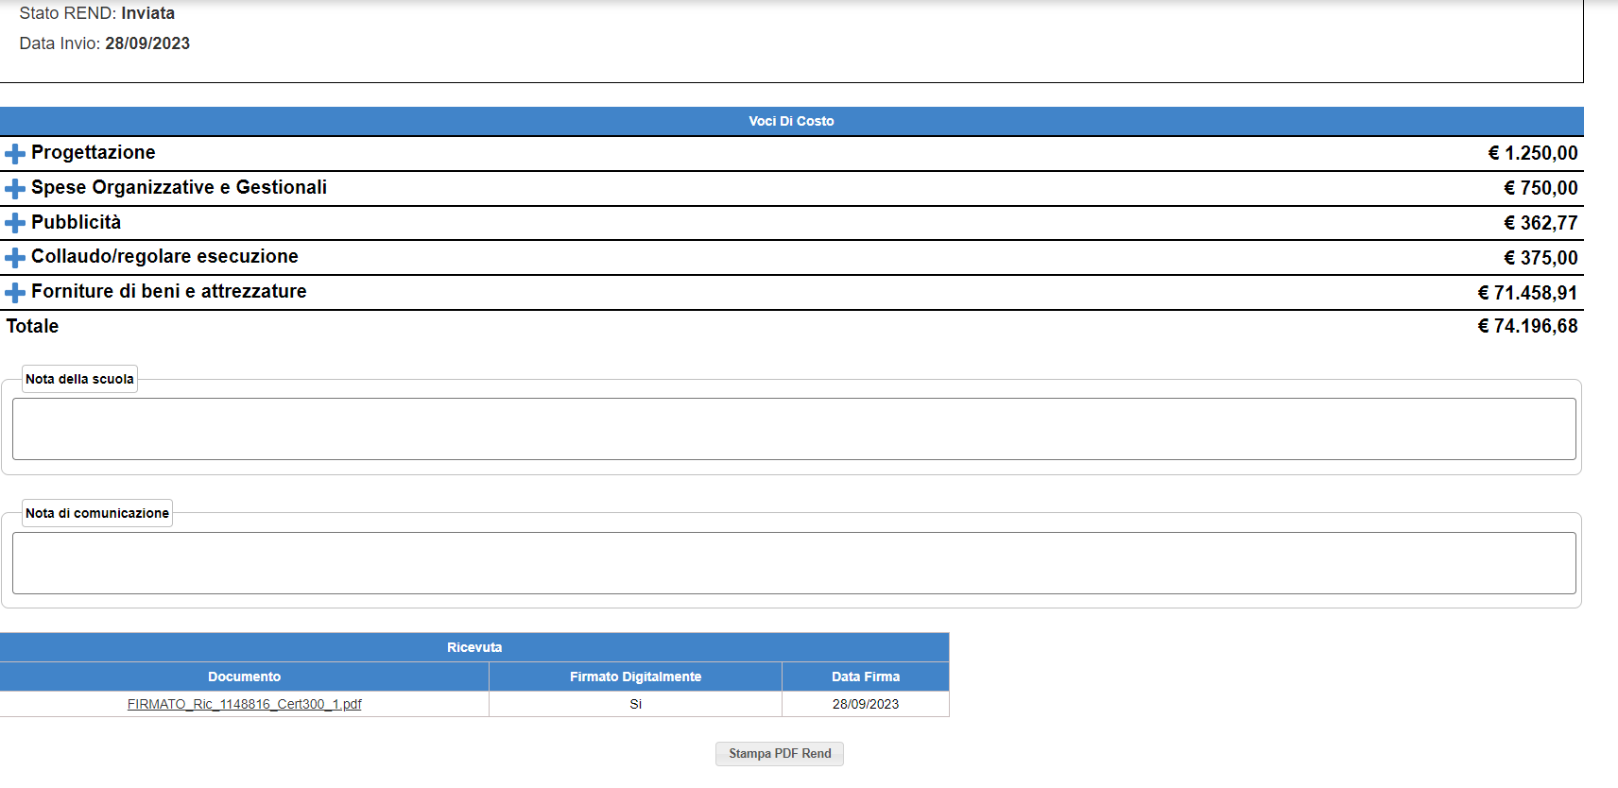Click the Pubblicità row label
This screenshot has height=788, width=1618.
(76, 222)
